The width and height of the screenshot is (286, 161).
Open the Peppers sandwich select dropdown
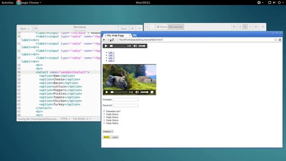[x=108, y=131]
